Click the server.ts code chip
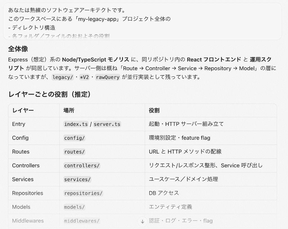This screenshot has width=288, height=229. (107, 124)
